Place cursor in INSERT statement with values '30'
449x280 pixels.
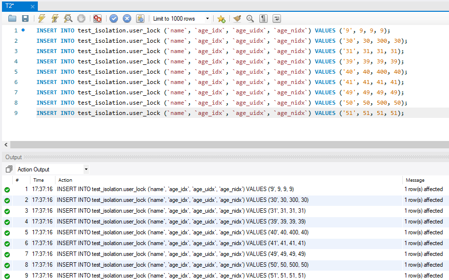(222, 41)
